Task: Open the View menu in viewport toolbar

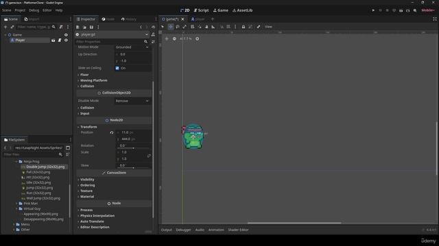Action: (x=268, y=27)
